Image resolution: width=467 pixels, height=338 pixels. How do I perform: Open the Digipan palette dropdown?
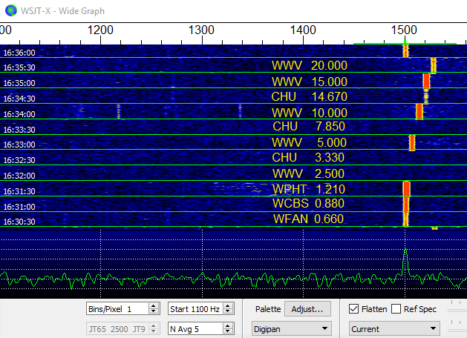(x=293, y=328)
